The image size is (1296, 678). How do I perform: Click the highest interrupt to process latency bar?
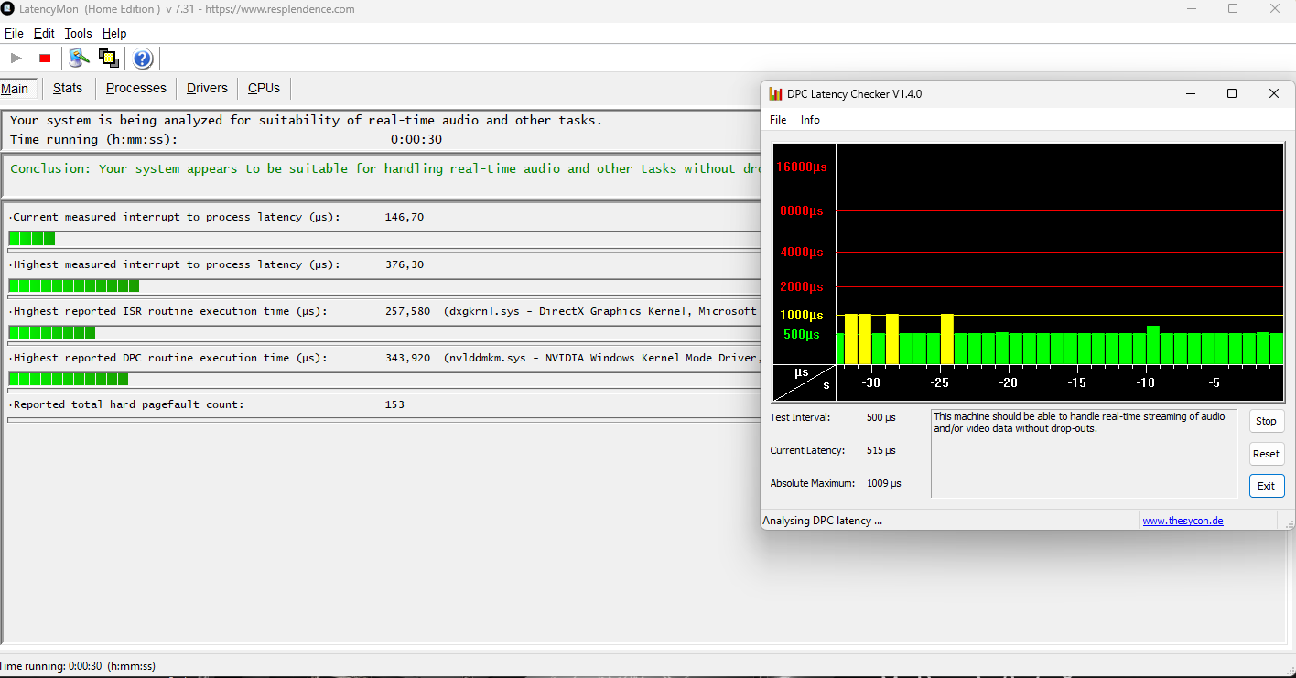tap(384, 285)
